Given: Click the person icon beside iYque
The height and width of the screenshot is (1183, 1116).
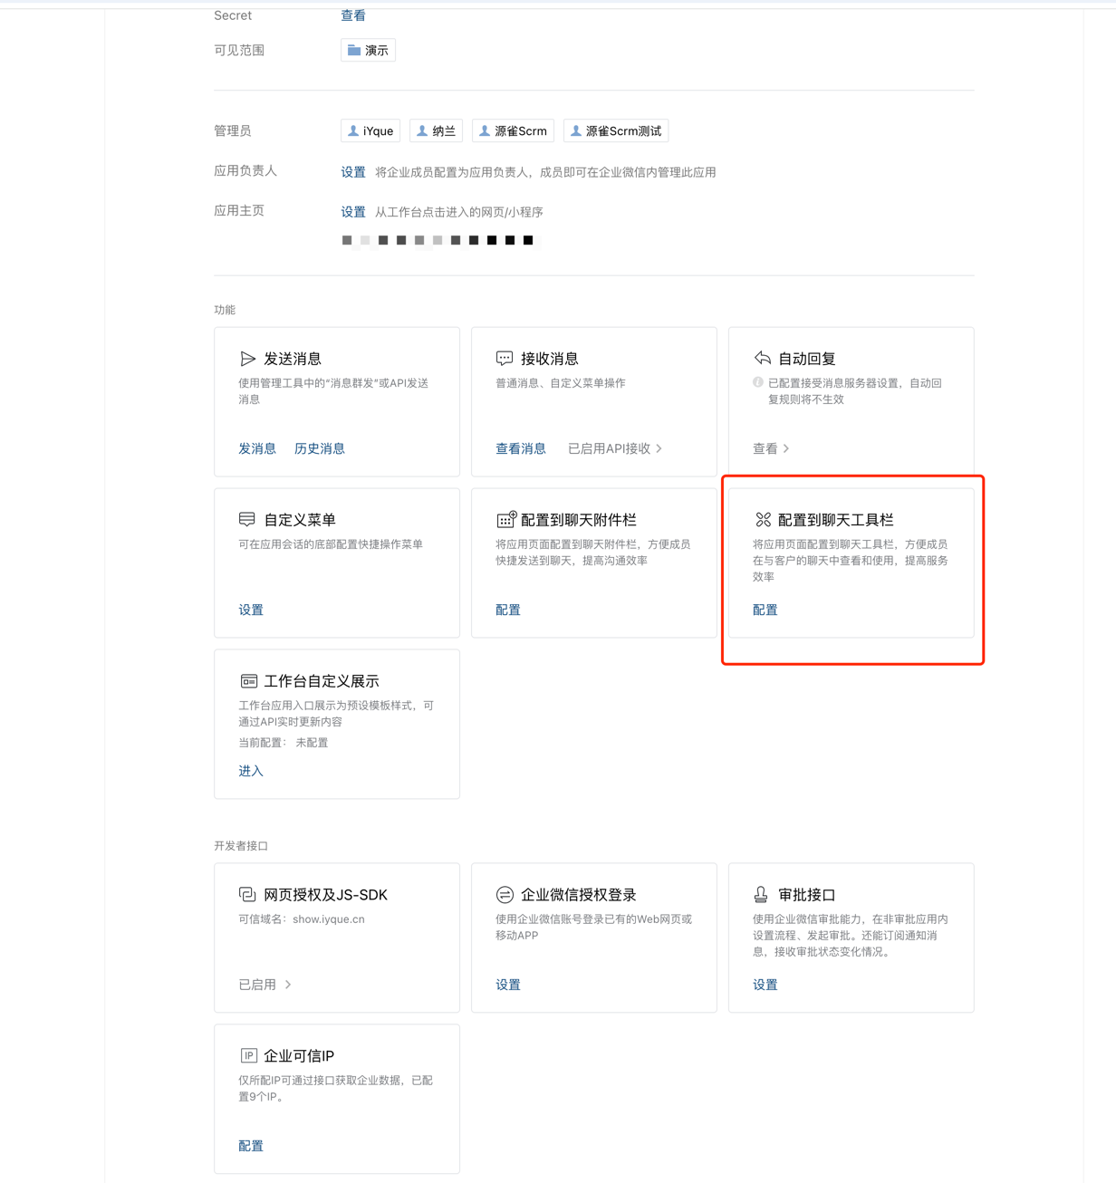Looking at the screenshot, I should (x=353, y=131).
